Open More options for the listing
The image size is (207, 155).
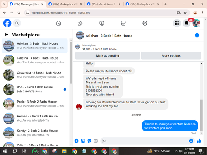tap(171, 56)
